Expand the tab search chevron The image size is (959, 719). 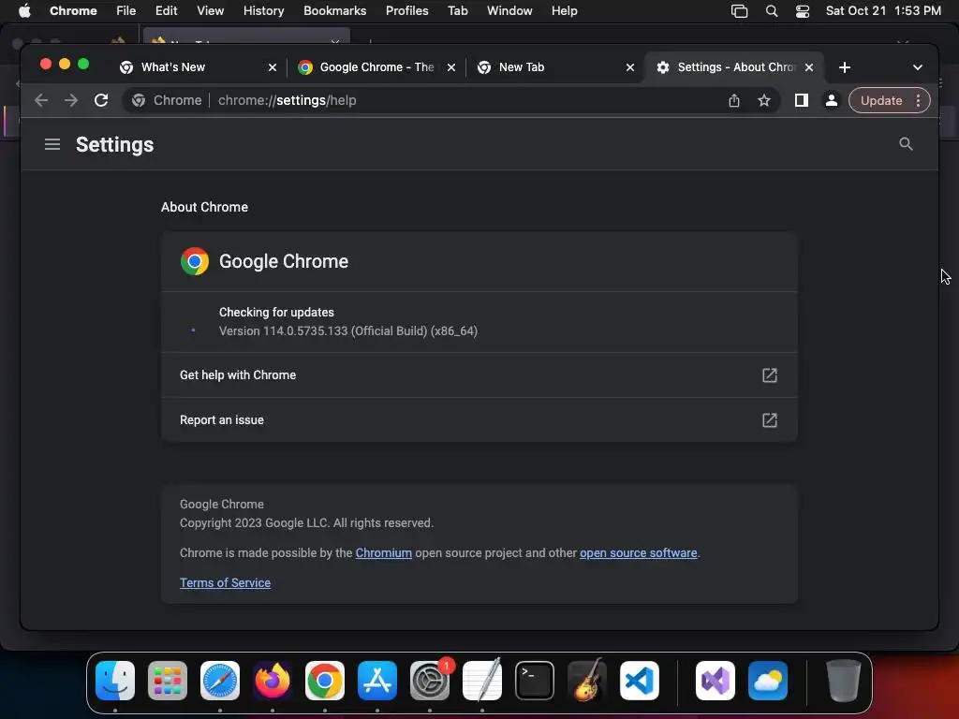point(918,67)
